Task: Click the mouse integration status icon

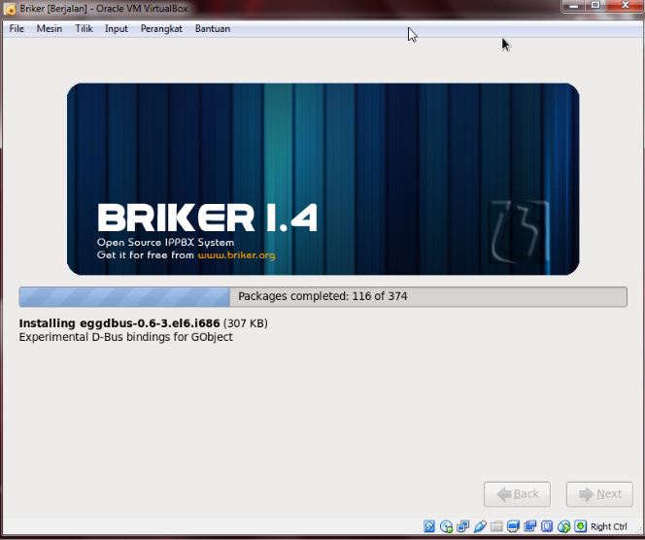Action: (x=563, y=526)
